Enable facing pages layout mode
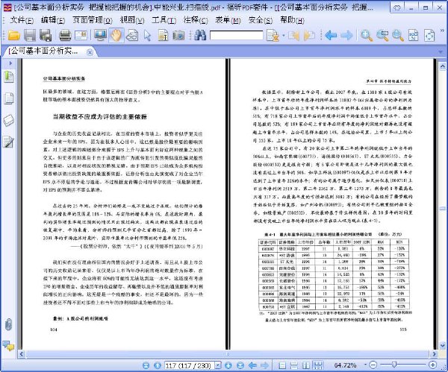The width and height of the screenshot is (448, 372). [306, 365]
